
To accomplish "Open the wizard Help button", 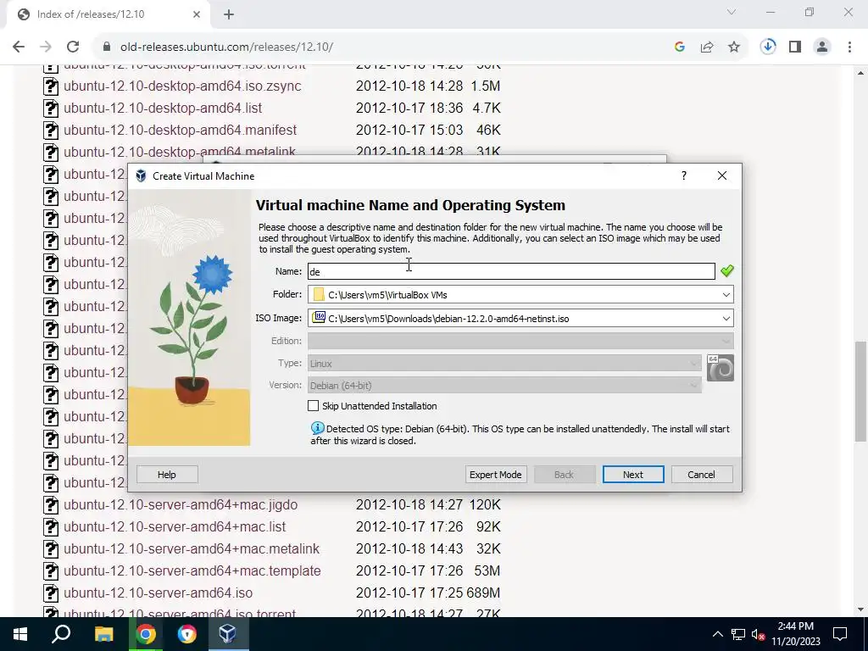I will coord(167,475).
